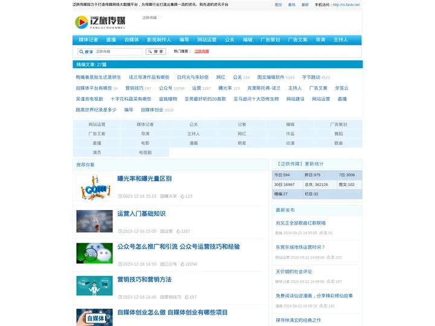This screenshot has width=435, height=326.
Task: Click the 搜索 search button
Action: pyautogui.click(x=156, y=51)
